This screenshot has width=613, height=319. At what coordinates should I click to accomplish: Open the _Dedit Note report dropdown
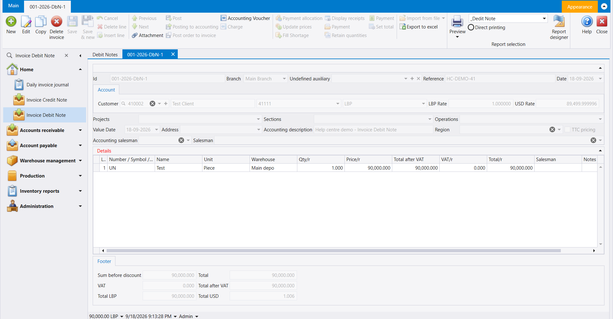click(544, 19)
